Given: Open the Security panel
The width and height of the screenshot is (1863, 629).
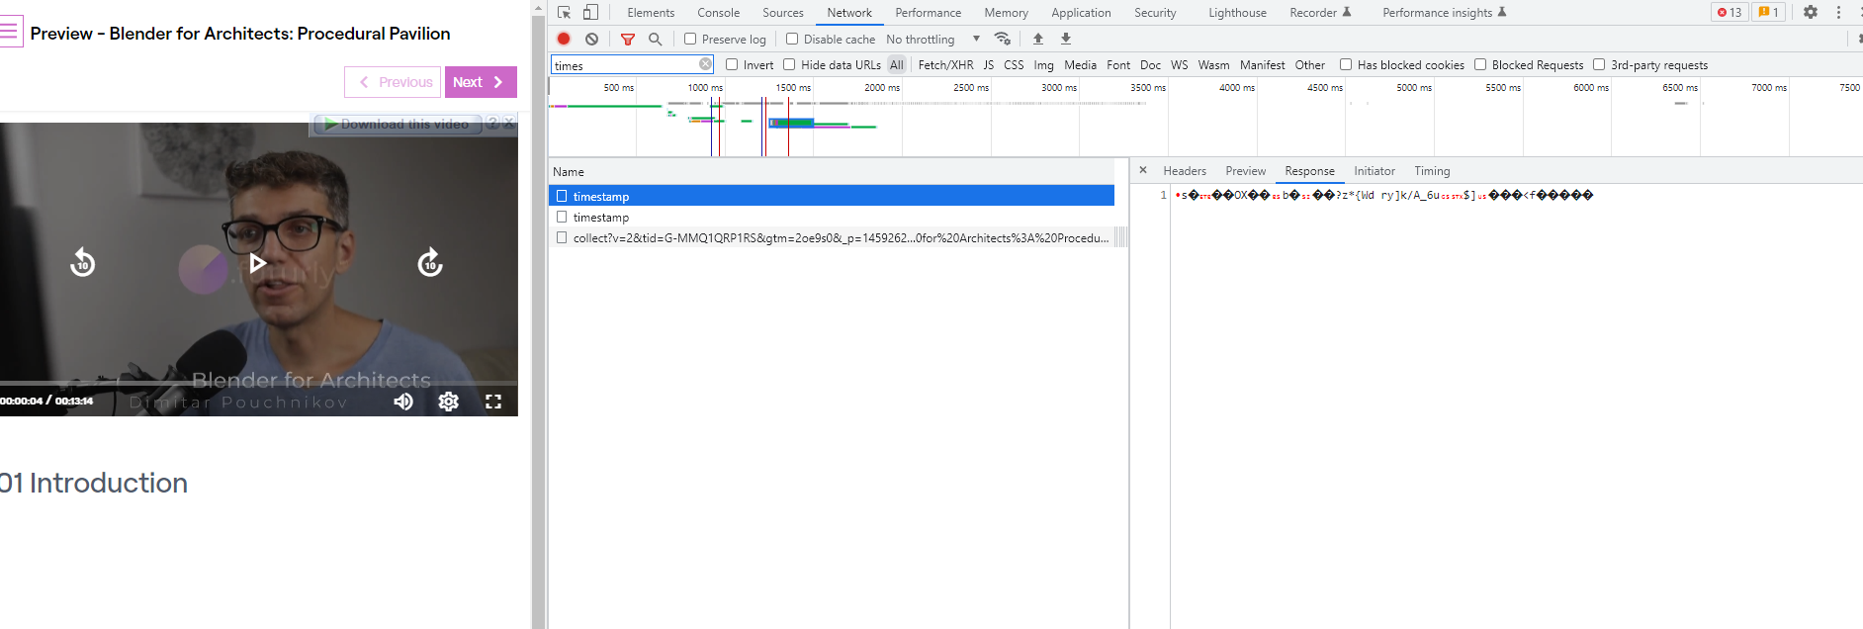Looking at the screenshot, I should 1155,13.
